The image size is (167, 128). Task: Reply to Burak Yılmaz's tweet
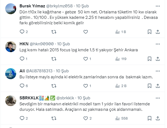[x=22, y=32]
